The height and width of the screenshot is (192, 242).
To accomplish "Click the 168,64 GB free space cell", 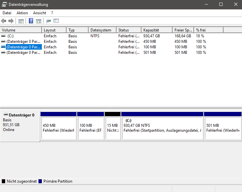I will point(183,36).
